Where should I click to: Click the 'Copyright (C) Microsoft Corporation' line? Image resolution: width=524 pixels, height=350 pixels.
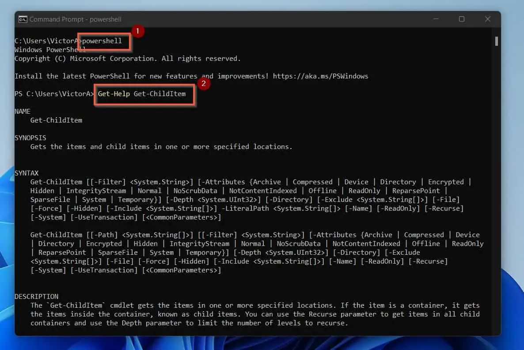pyautogui.click(x=128, y=59)
